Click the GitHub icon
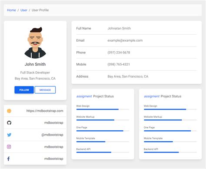 (x=9, y=123)
